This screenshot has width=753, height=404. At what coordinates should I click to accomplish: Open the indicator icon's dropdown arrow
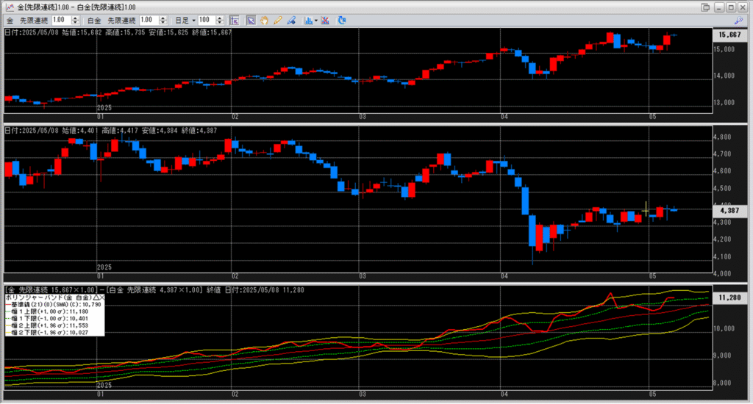pos(316,20)
